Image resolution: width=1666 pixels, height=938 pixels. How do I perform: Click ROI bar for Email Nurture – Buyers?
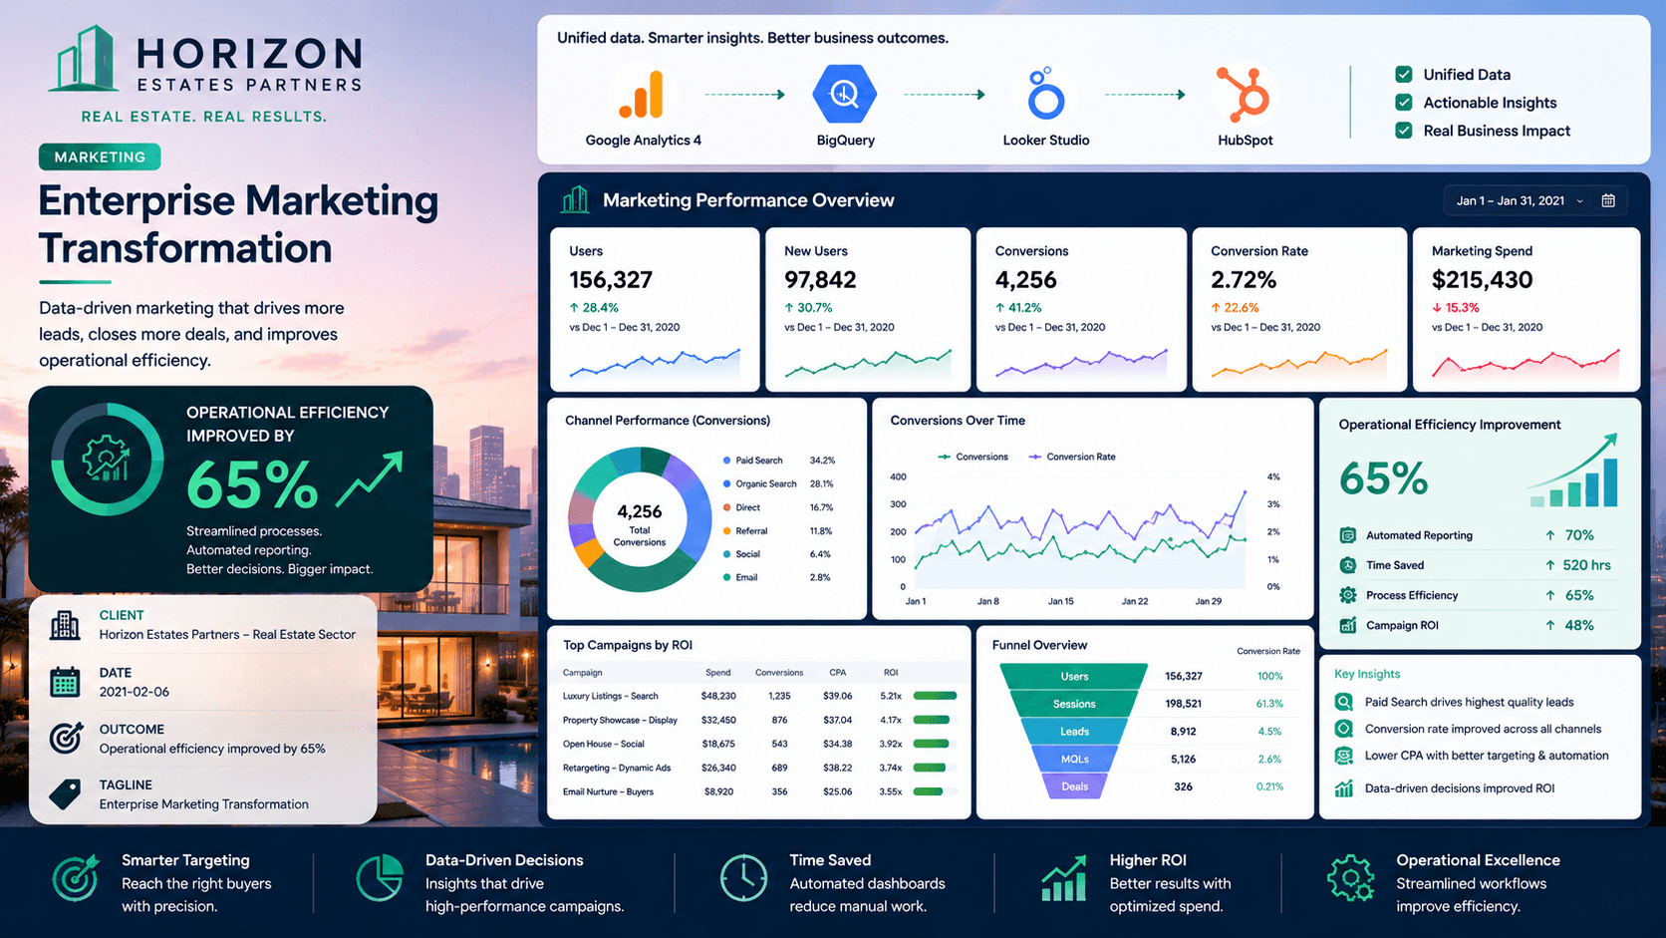tap(935, 791)
